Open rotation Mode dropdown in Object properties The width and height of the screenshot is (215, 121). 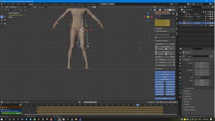202,78
